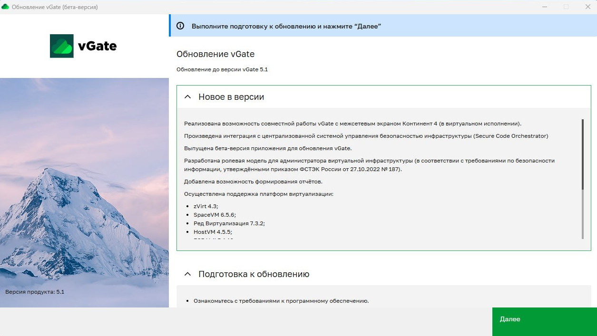Click the Ред Виртуализация 7.3.2 list item
This screenshot has height=336, width=597.
click(229, 223)
